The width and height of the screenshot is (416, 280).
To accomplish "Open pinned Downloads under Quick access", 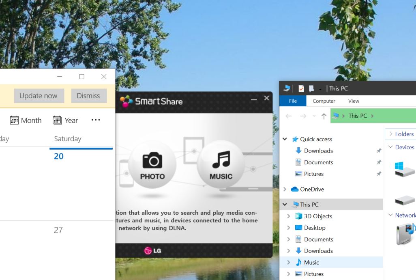I will [318, 151].
